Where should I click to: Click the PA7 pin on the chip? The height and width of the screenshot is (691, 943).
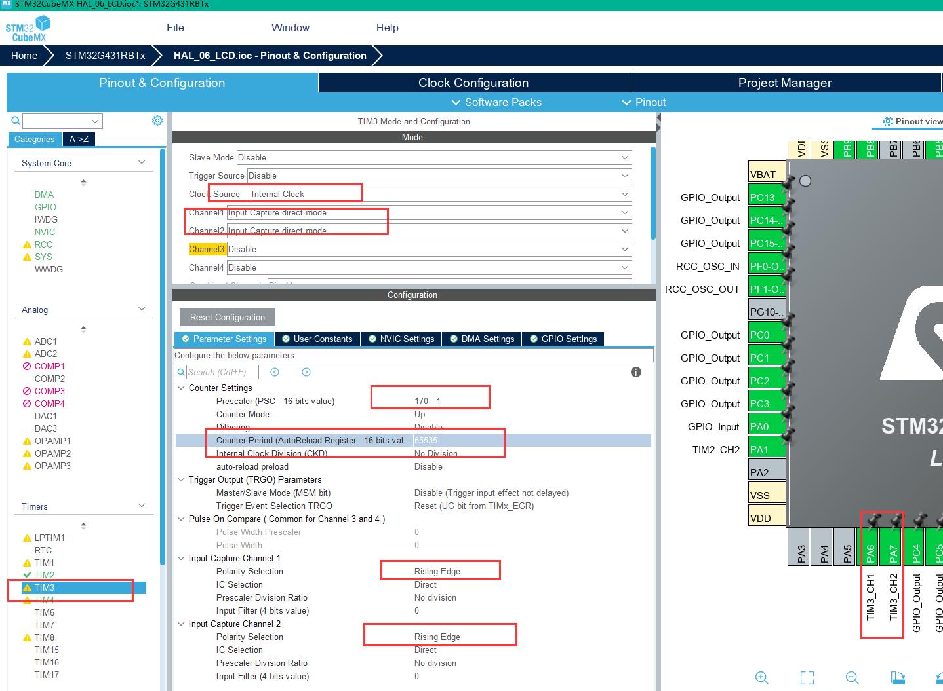click(893, 546)
